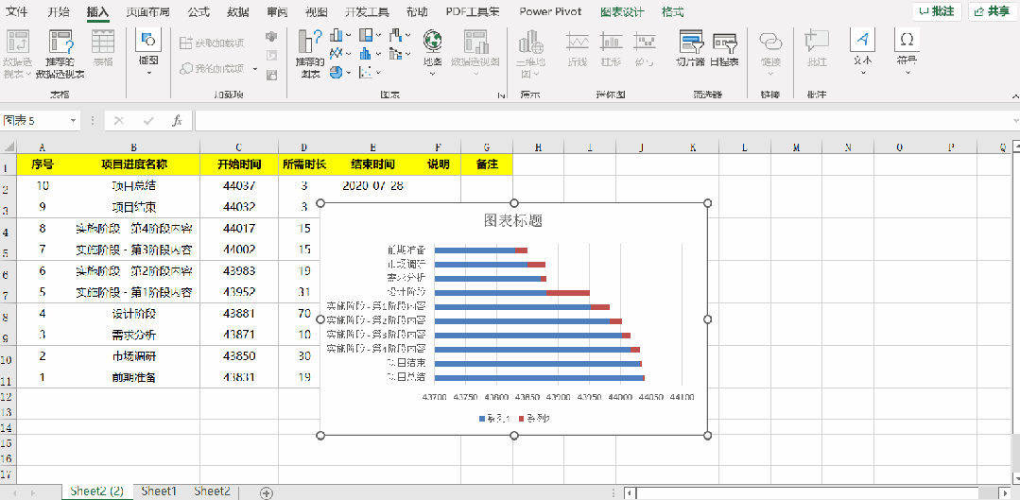The width and height of the screenshot is (1020, 500).
Task: Open the Maps (地图) chart button
Action: (x=433, y=52)
